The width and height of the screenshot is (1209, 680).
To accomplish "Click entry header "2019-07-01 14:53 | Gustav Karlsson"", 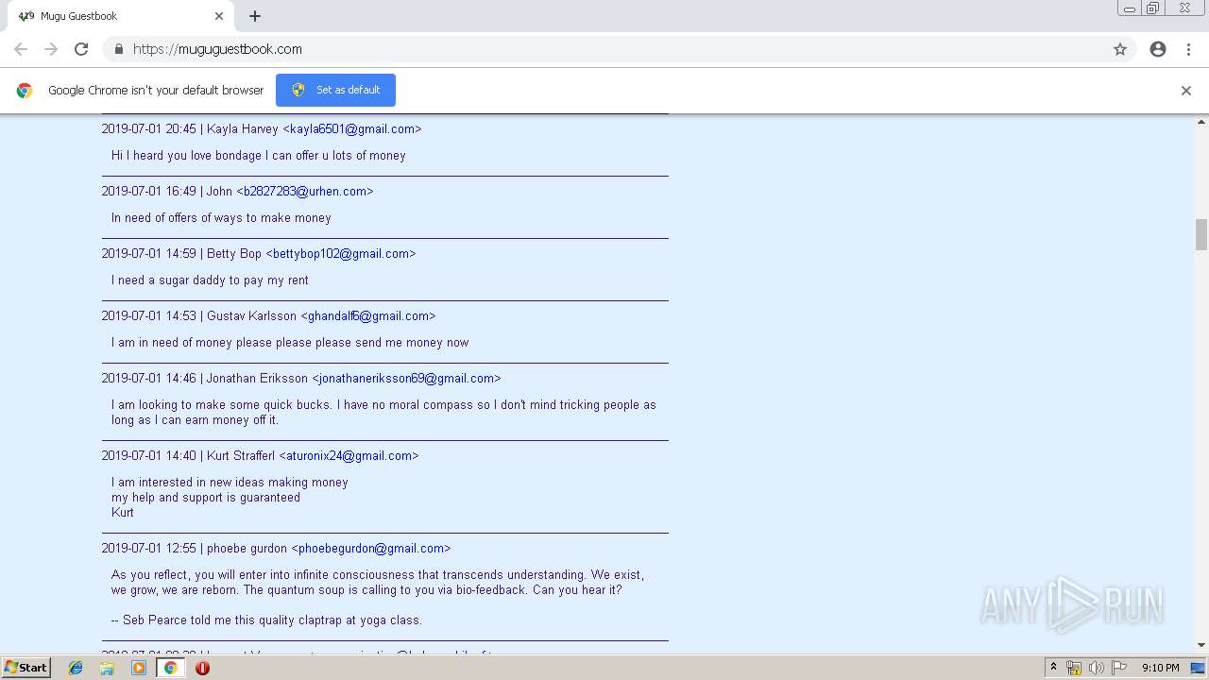I will (x=199, y=315).
